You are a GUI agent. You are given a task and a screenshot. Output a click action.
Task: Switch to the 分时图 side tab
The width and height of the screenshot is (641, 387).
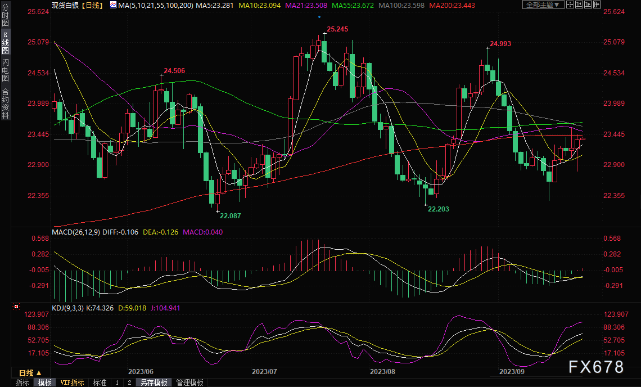[5, 16]
